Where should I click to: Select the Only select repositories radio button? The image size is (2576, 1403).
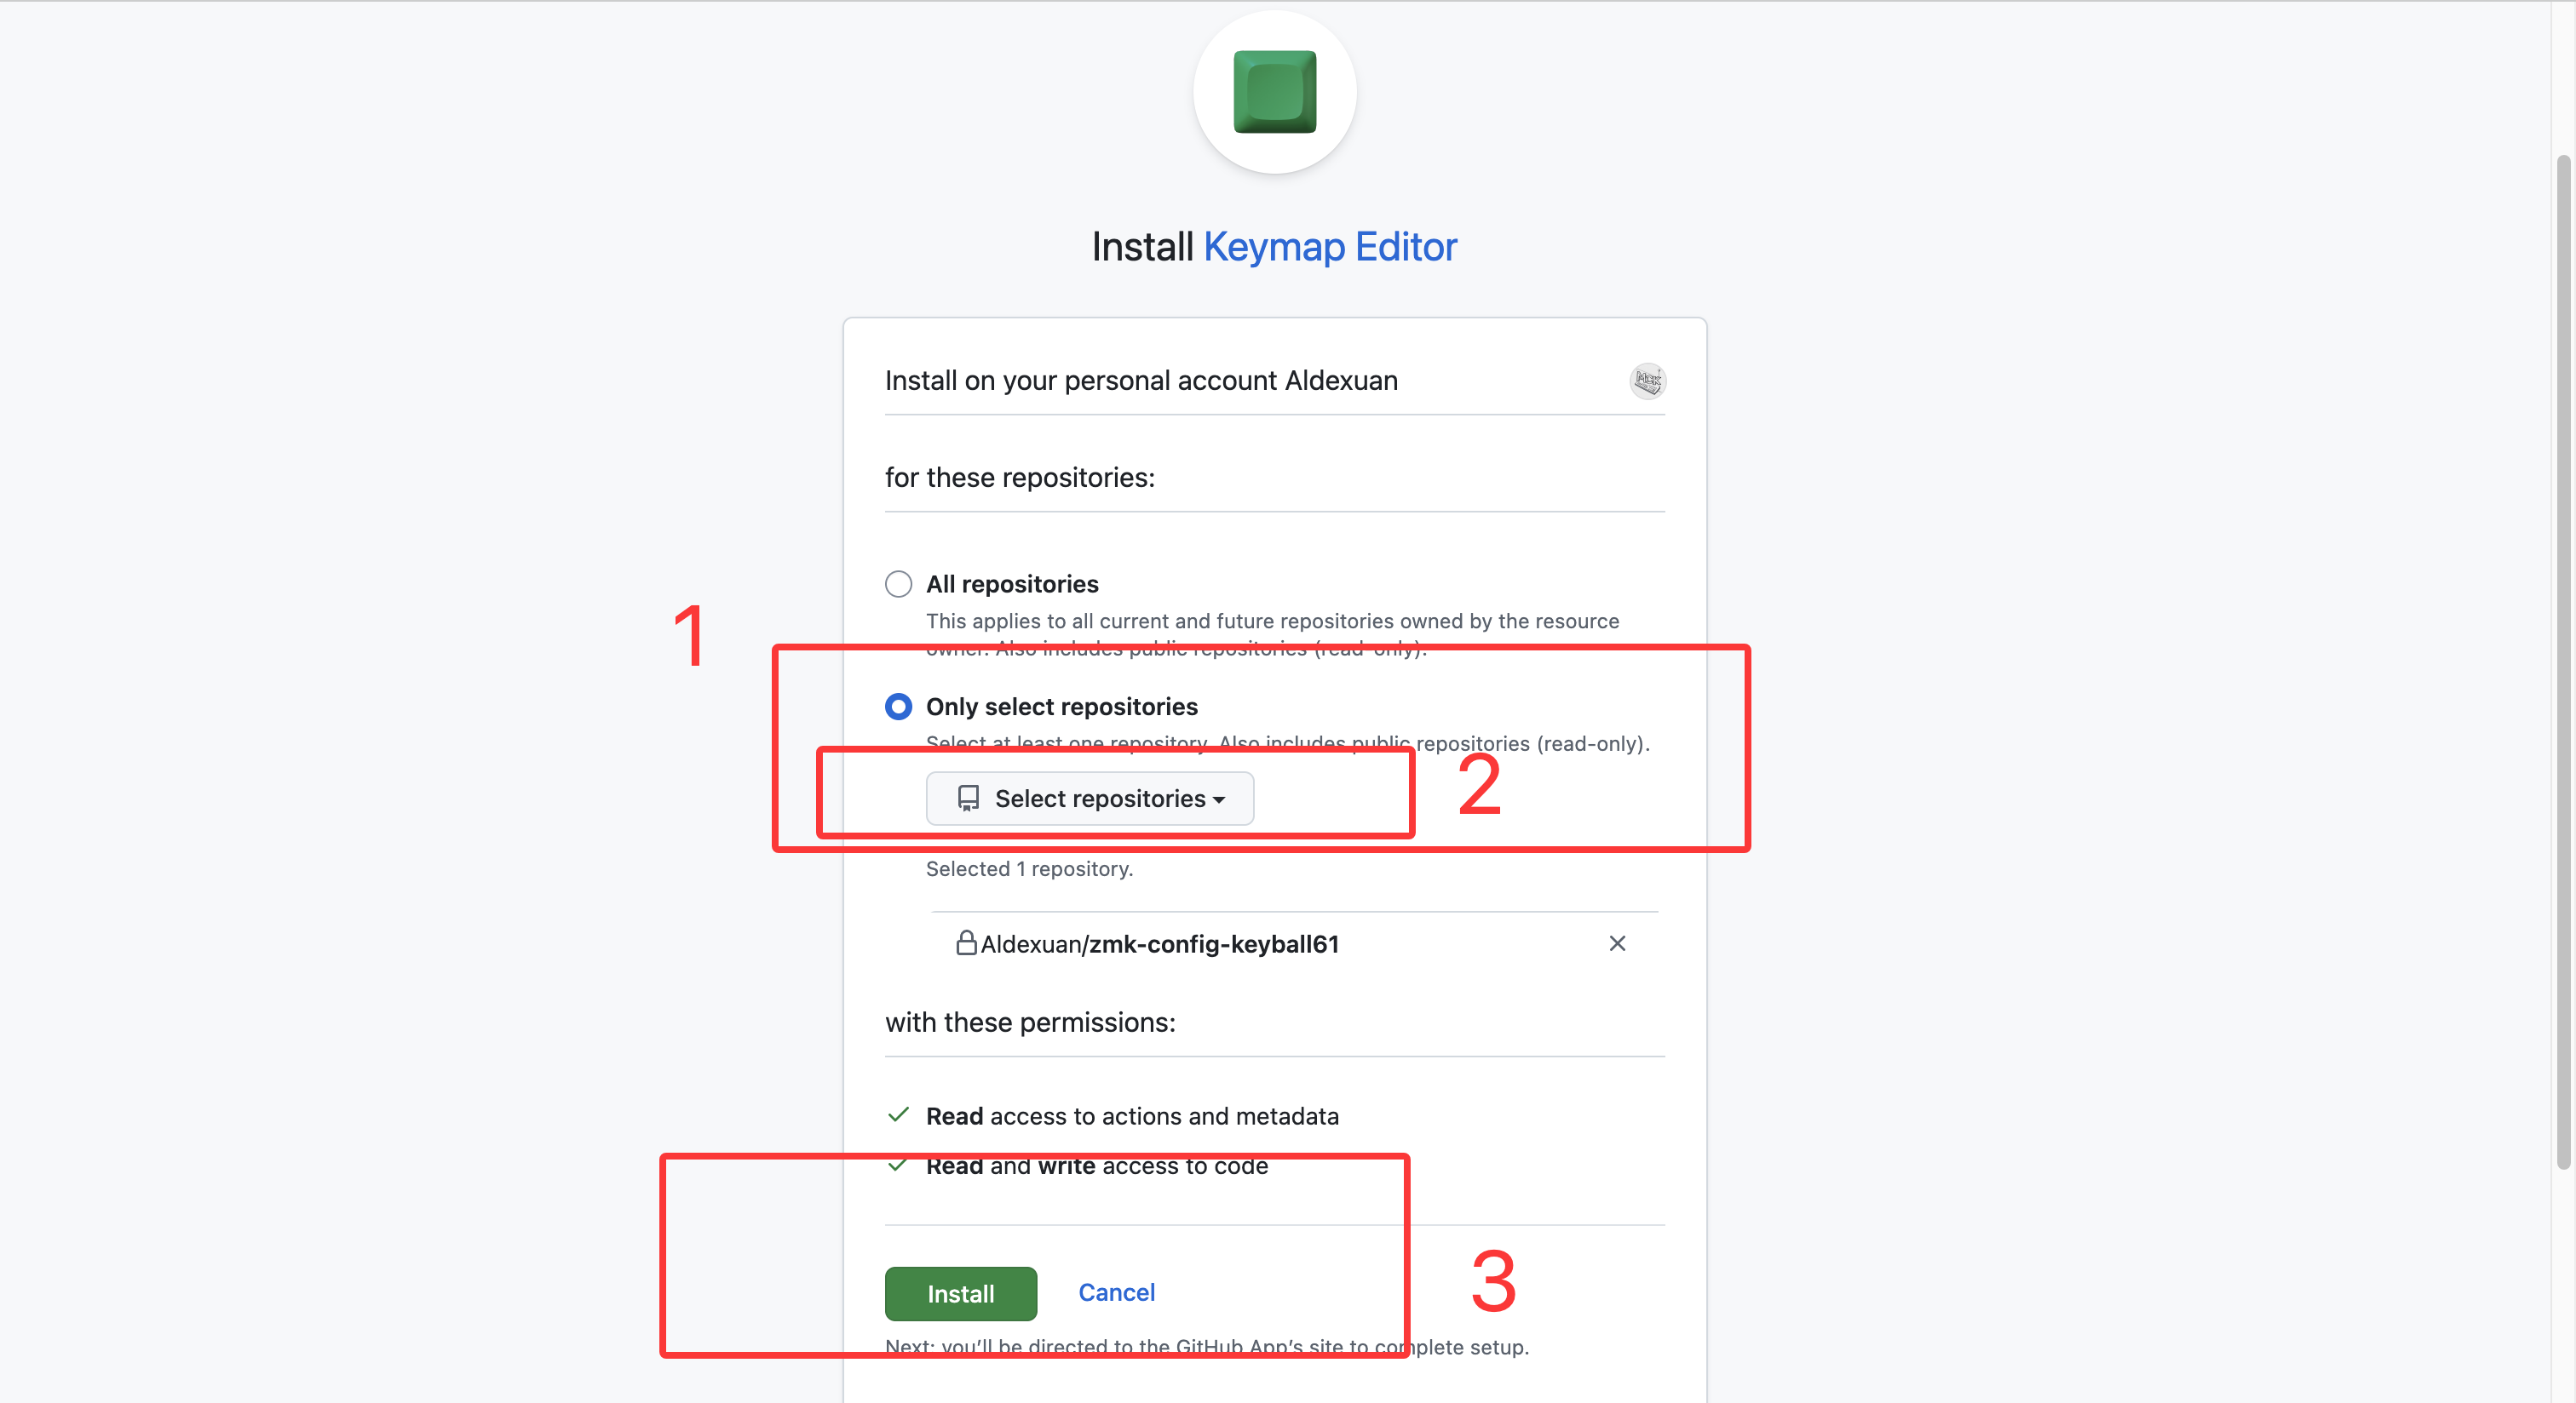[x=898, y=707]
